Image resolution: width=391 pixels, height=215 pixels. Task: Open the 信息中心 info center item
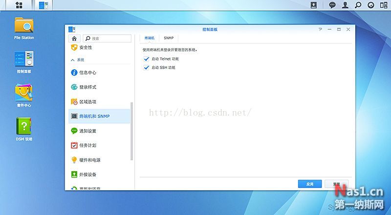click(x=87, y=73)
